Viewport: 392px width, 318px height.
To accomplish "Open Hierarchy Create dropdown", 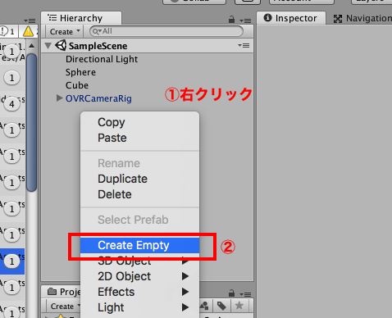I will 64,32.
